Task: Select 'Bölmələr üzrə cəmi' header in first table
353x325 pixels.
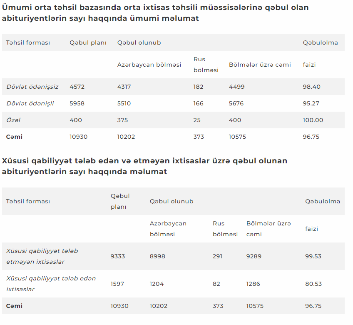Action: (x=260, y=65)
